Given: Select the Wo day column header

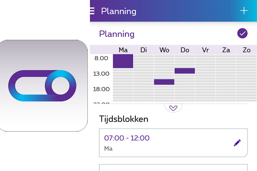Looking at the screenshot, I should [164, 50].
